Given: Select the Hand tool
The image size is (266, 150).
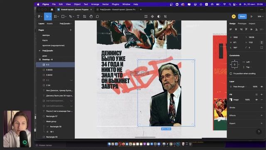Looking at the screenshot, I should pos(91,17).
